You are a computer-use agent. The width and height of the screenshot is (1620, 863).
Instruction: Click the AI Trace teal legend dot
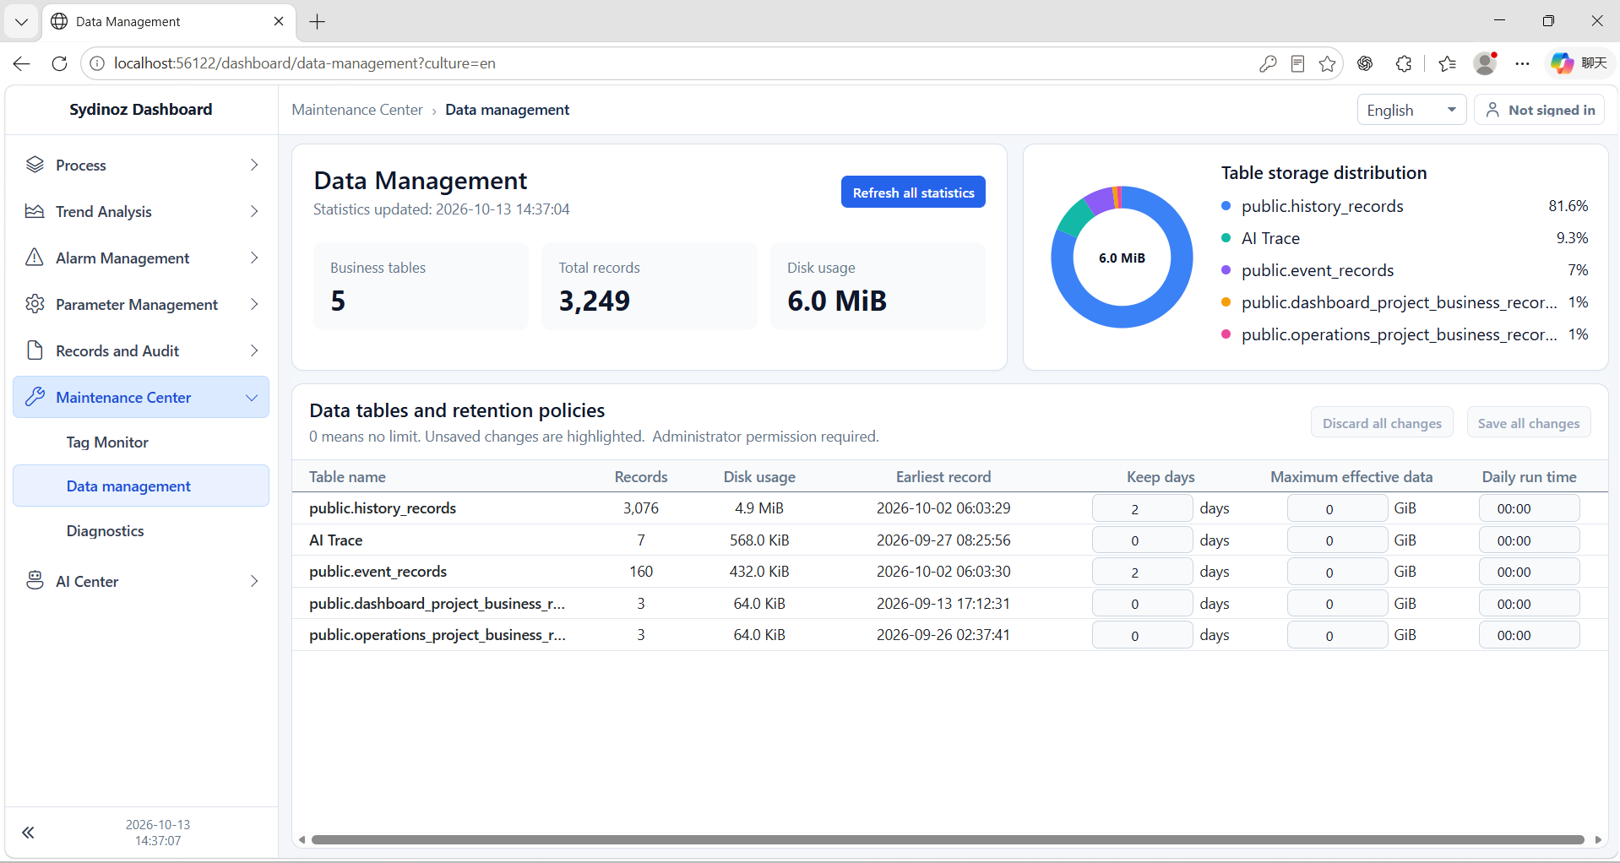pos(1226,238)
